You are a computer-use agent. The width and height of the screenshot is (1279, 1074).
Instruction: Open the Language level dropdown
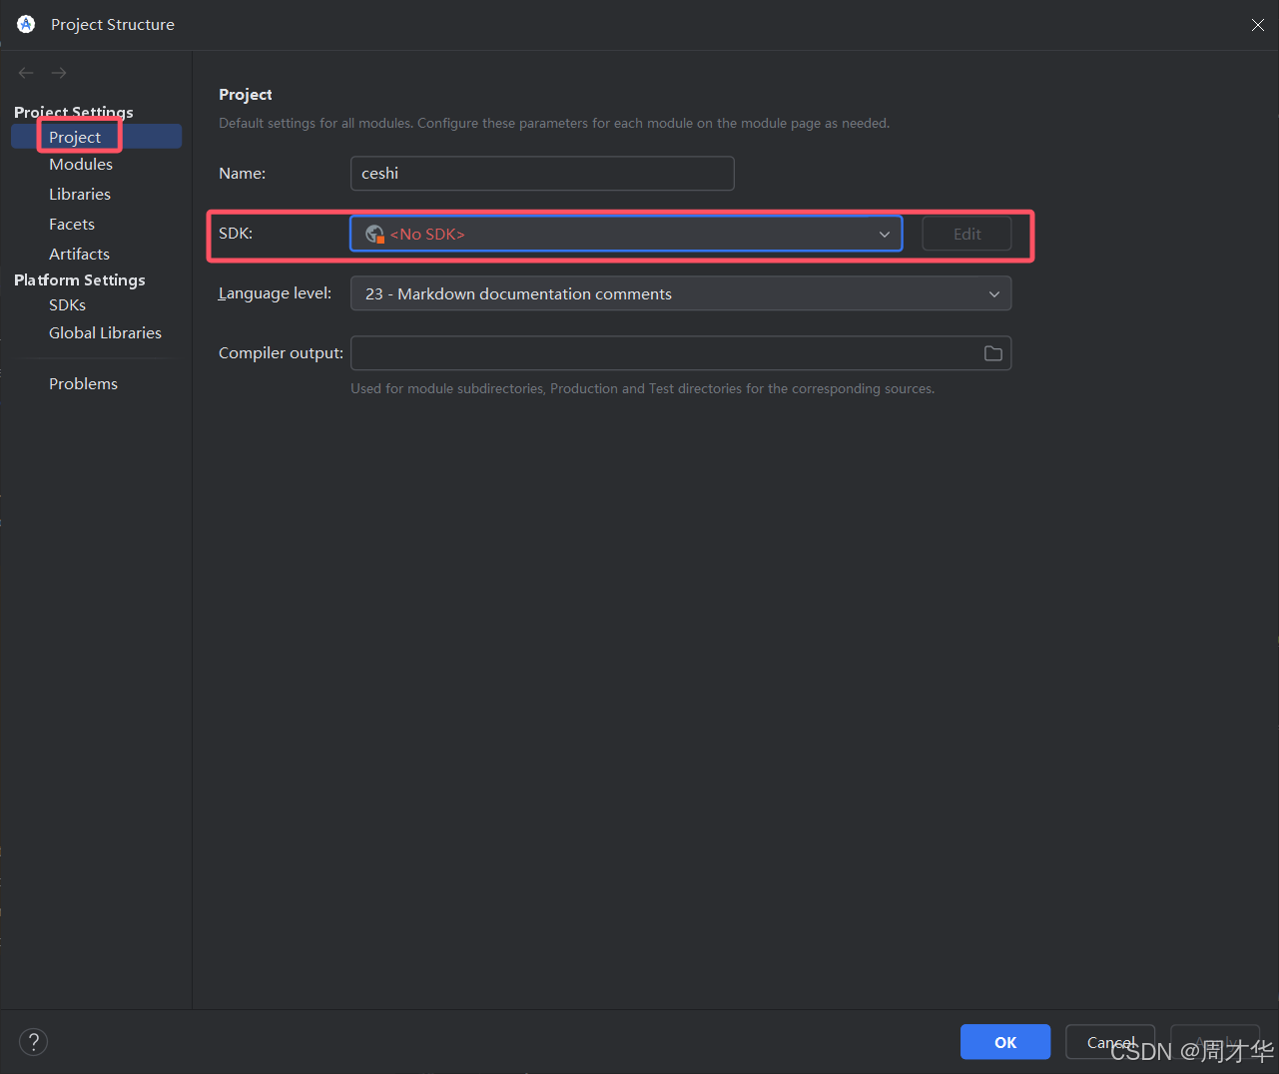(681, 293)
